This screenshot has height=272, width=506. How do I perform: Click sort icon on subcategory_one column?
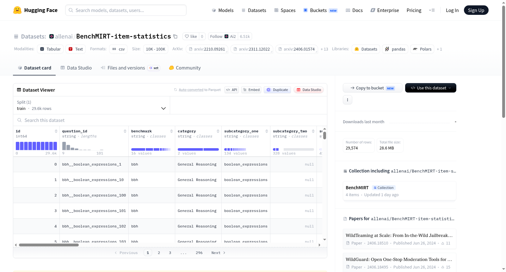[267, 131]
